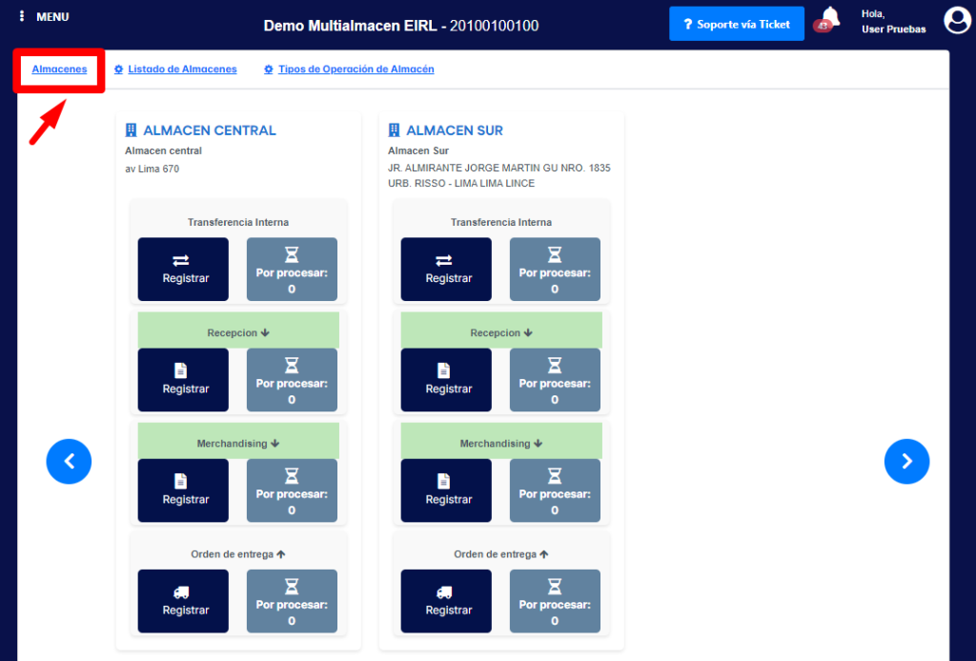The height and width of the screenshot is (661, 976).
Task: Register Recepcion in Almacen Central
Action: [183, 380]
